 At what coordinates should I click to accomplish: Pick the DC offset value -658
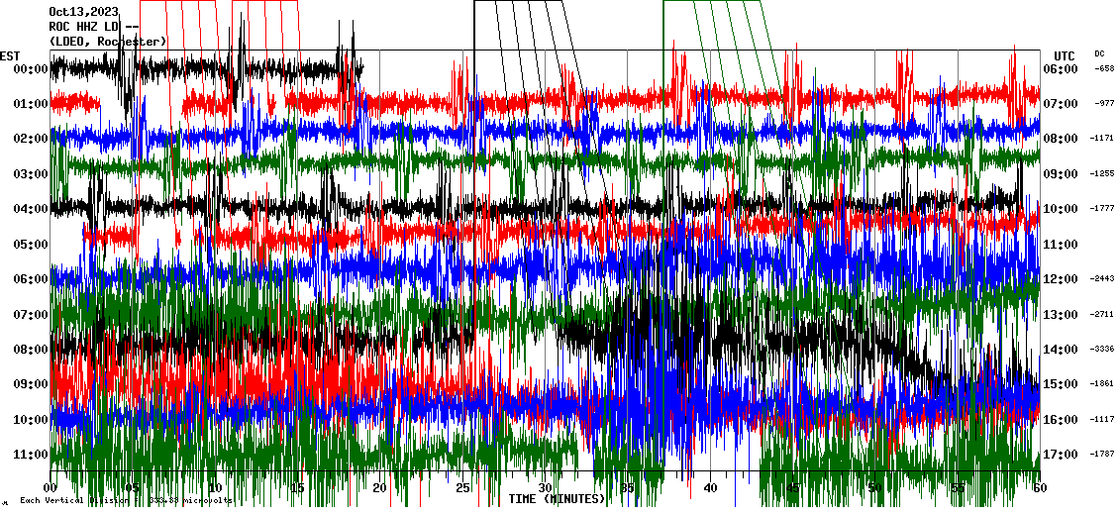(x=1105, y=68)
